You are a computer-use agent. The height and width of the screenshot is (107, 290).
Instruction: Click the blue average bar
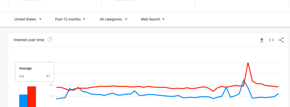pyautogui.click(x=23, y=101)
